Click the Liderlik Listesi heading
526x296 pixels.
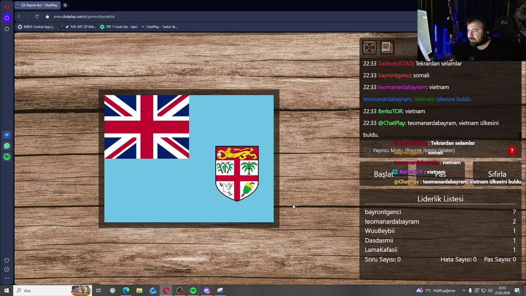(441, 199)
